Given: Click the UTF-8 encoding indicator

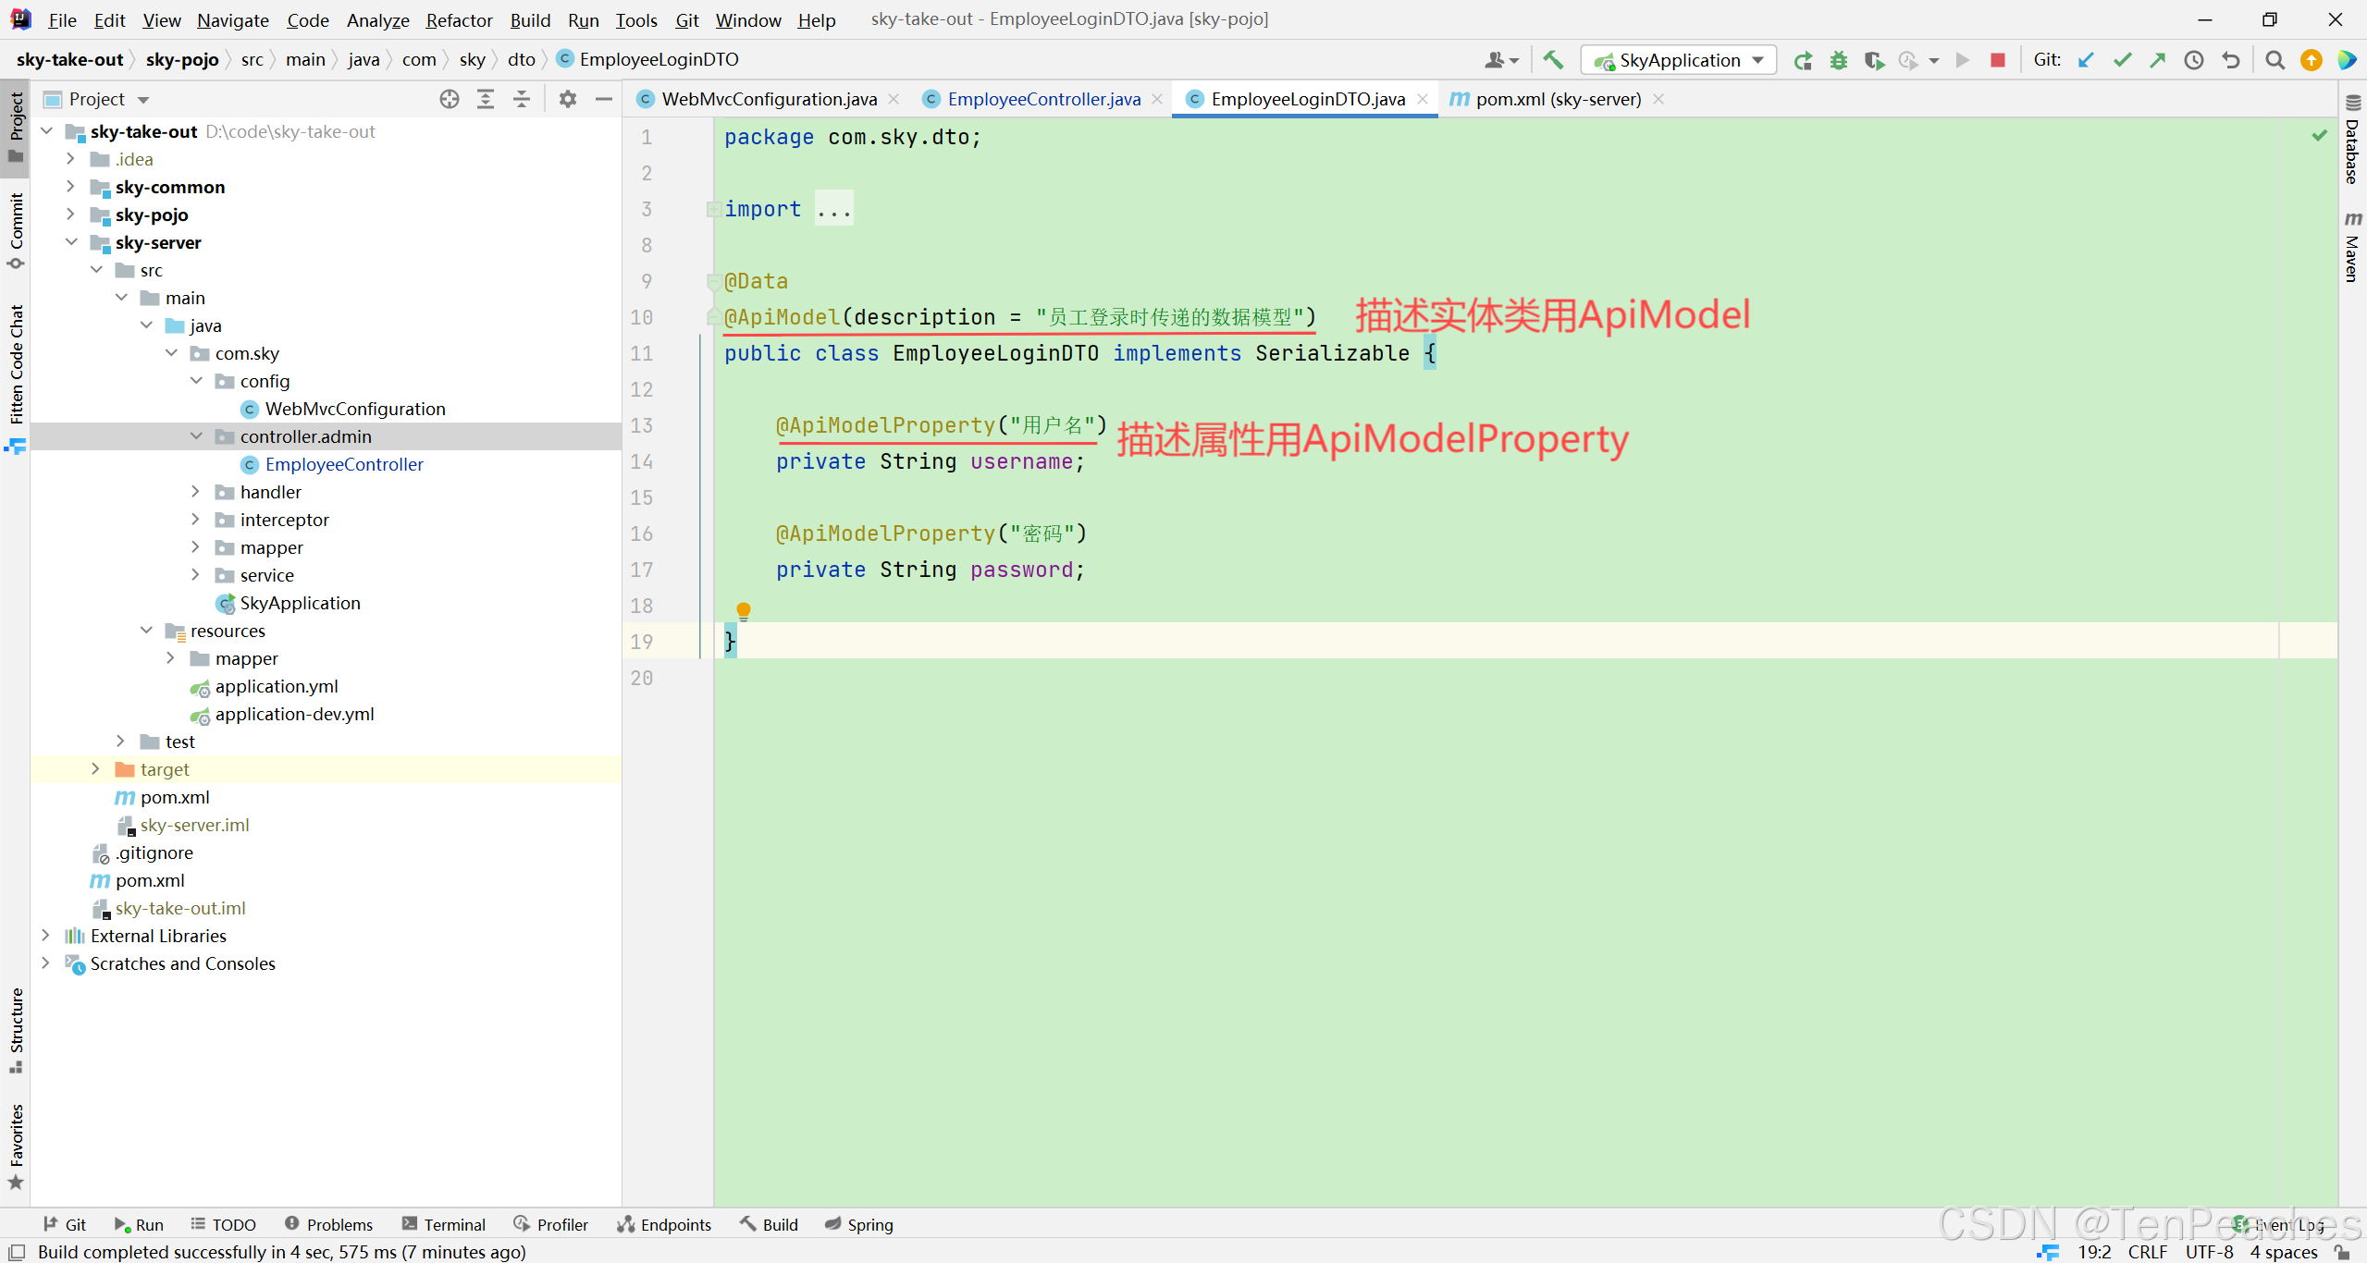Looking at the screenshot, I should click(x=2209, y=1251).
